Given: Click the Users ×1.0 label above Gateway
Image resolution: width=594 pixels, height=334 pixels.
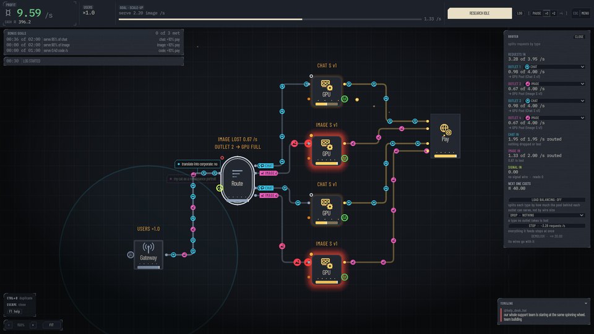Looking at the screenshot, I should [148, 229].
